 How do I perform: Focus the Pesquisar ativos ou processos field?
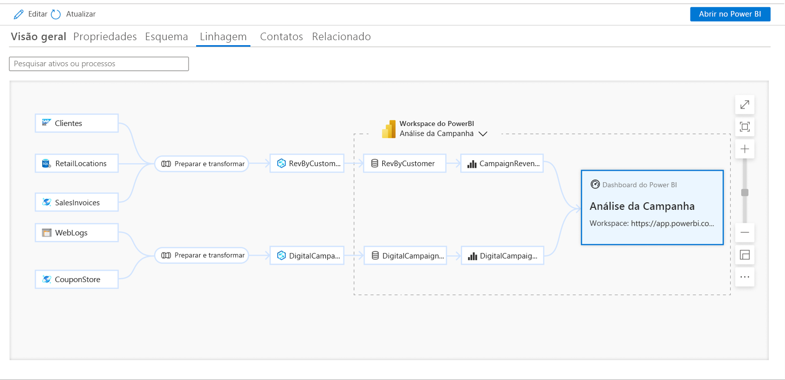point(99,64)
